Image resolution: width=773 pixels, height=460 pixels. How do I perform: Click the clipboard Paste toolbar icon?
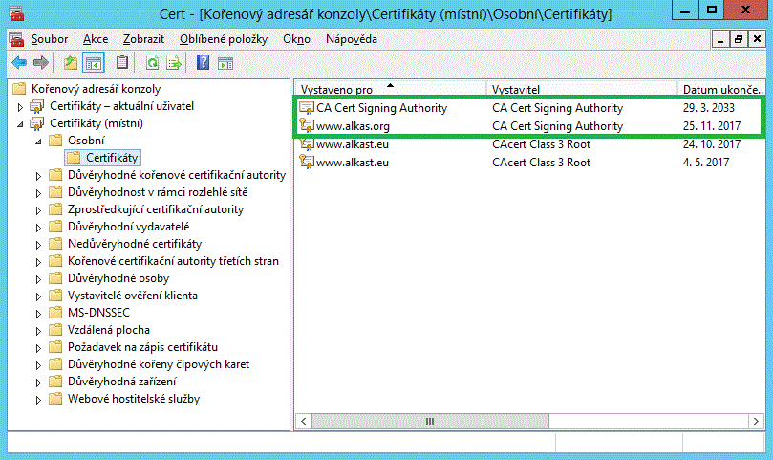[122, 63]
